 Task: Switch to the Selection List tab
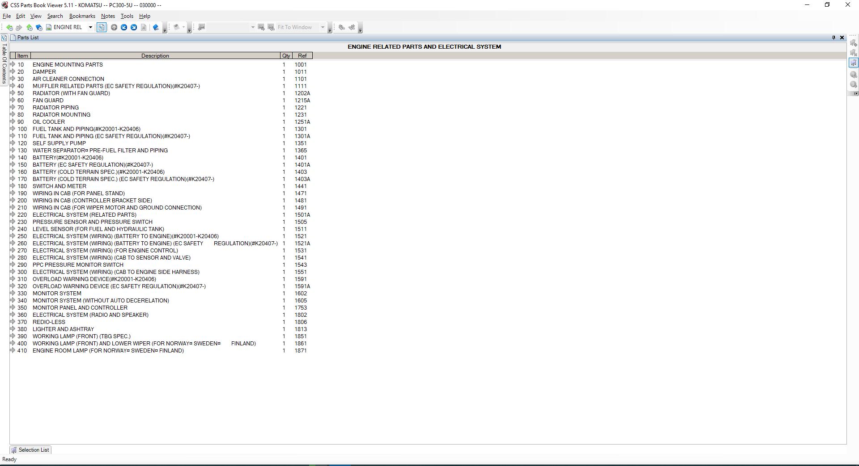click(30, 450)
